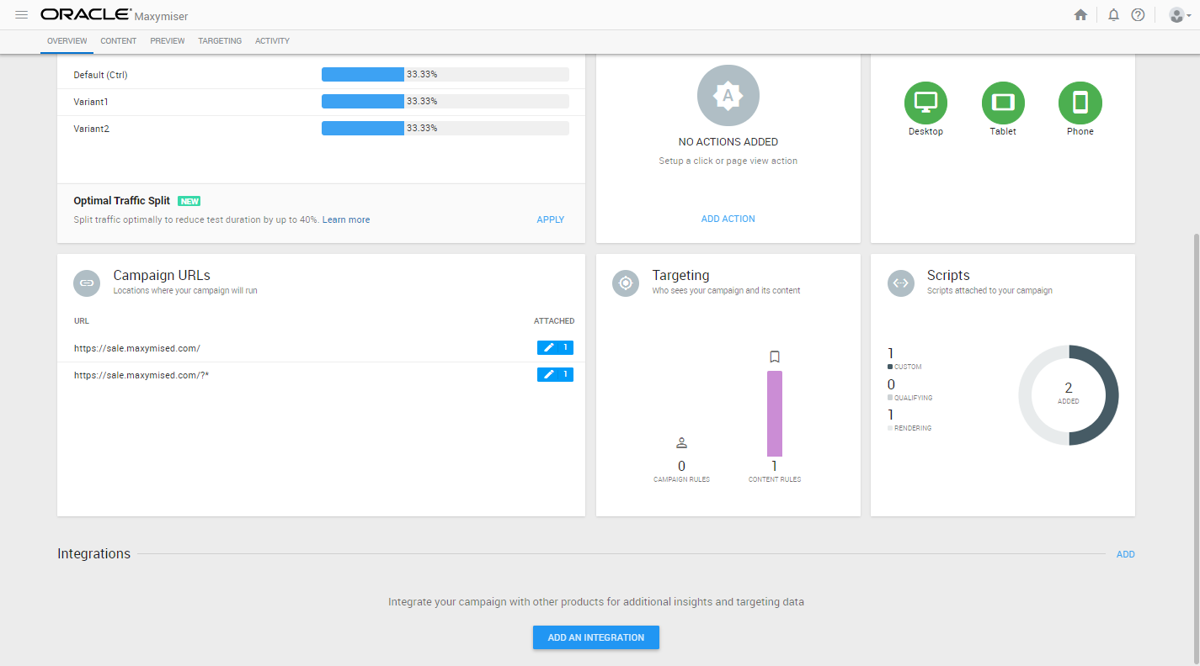Open the Learn more link

[346, 219]
